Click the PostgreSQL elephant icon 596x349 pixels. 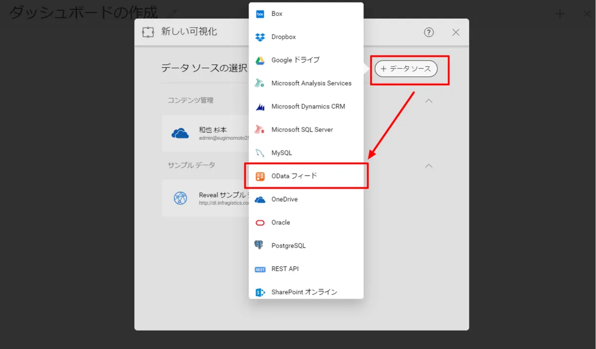tap(259, 245)
